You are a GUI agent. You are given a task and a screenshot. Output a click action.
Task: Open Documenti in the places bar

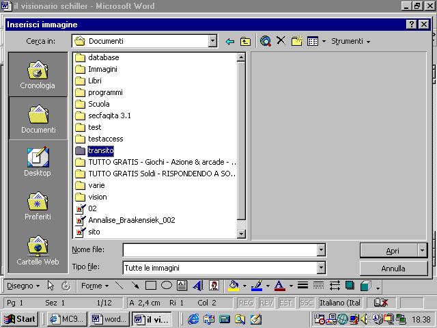(x=38, y=118)
